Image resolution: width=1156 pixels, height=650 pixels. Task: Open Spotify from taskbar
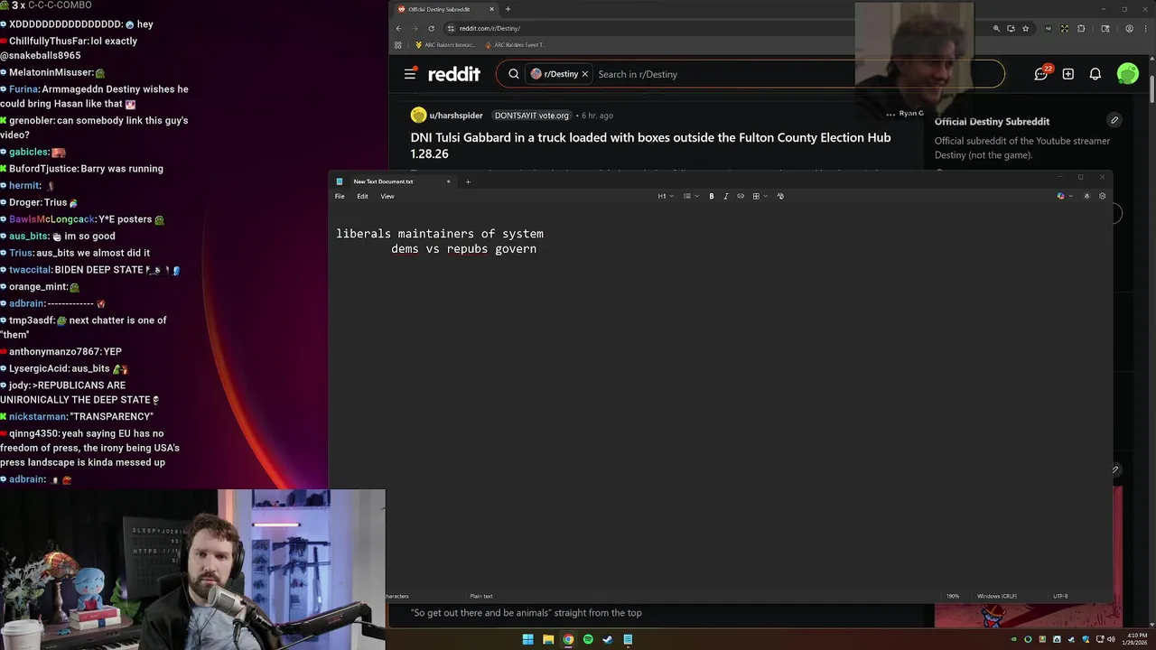pos(588,639)
